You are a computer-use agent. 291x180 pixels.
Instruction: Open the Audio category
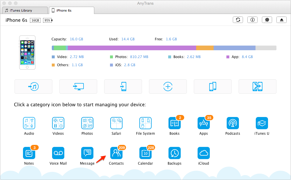point(29,123)
